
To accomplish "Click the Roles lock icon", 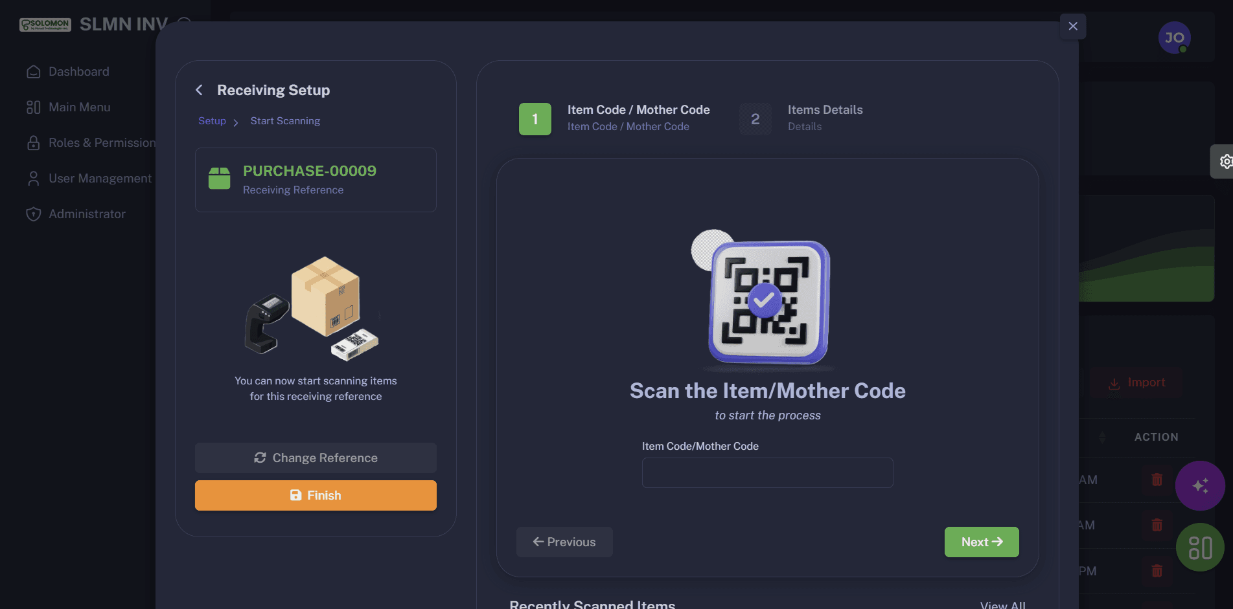I will pyautogui.click(x=34, y=143).
